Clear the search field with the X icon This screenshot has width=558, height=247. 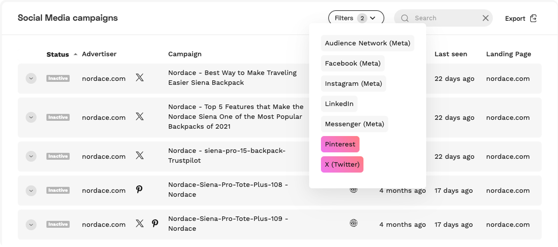[x=485, y=18]
